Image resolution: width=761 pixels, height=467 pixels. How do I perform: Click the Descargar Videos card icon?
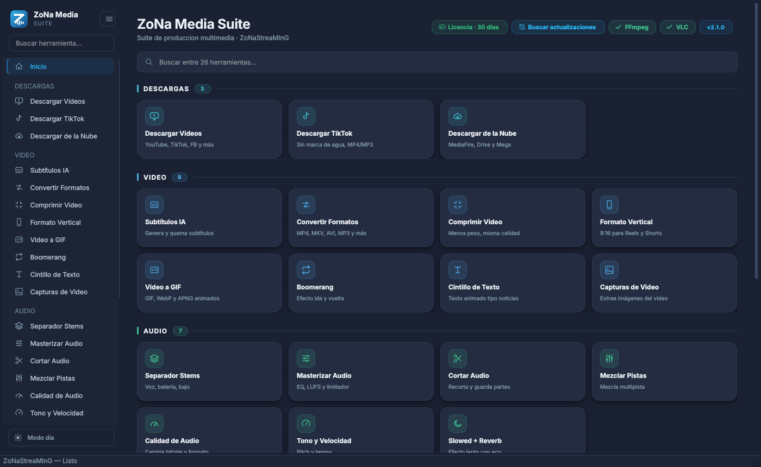click(154, 116)
